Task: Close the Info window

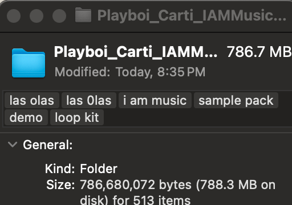Action: (x=14, y=15)
